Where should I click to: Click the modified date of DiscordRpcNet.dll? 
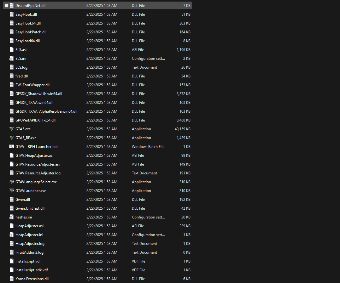pyautogui.click(x=102, y=6)
